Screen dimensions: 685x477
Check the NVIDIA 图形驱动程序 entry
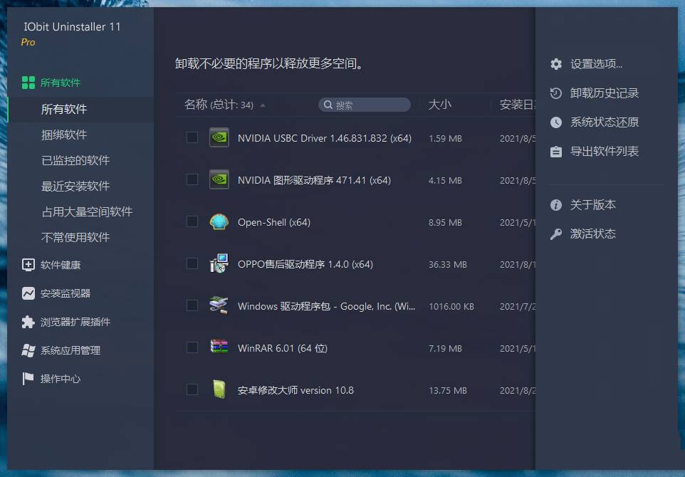pyautogui.click(x=192, y=180)
